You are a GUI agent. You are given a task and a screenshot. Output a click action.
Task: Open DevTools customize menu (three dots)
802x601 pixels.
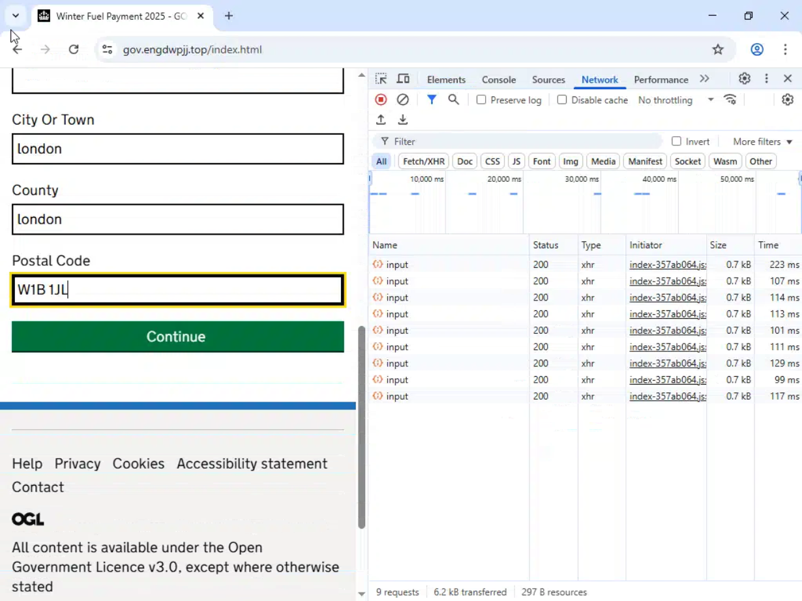click(767, 79)
